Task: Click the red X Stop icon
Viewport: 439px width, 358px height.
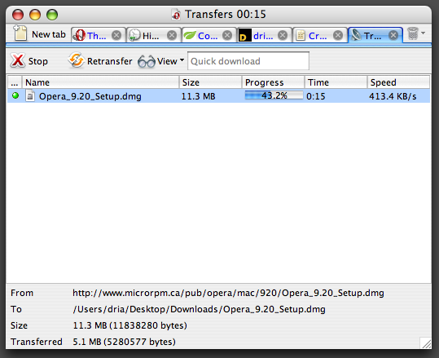Action: pos(18,60)
